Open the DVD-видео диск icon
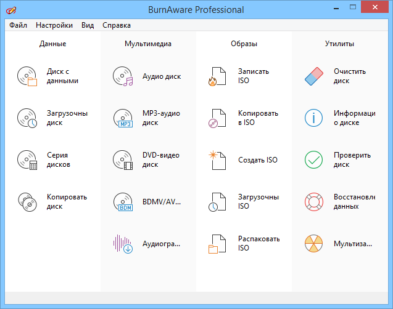 123,160
